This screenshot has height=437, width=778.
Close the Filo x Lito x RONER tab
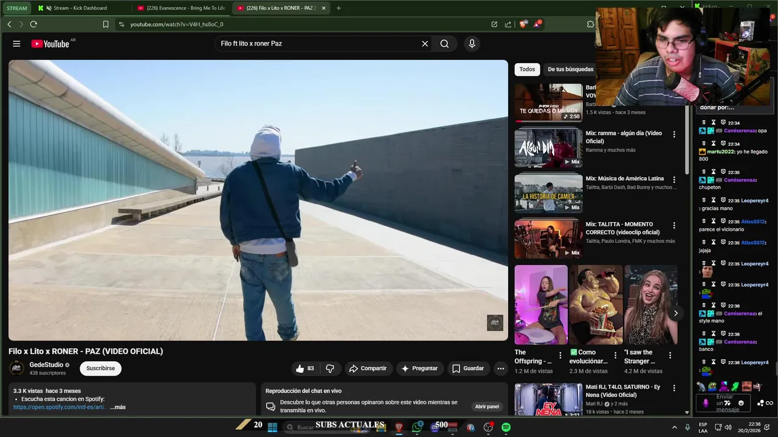pyautogui.click(x=324, y=8)
